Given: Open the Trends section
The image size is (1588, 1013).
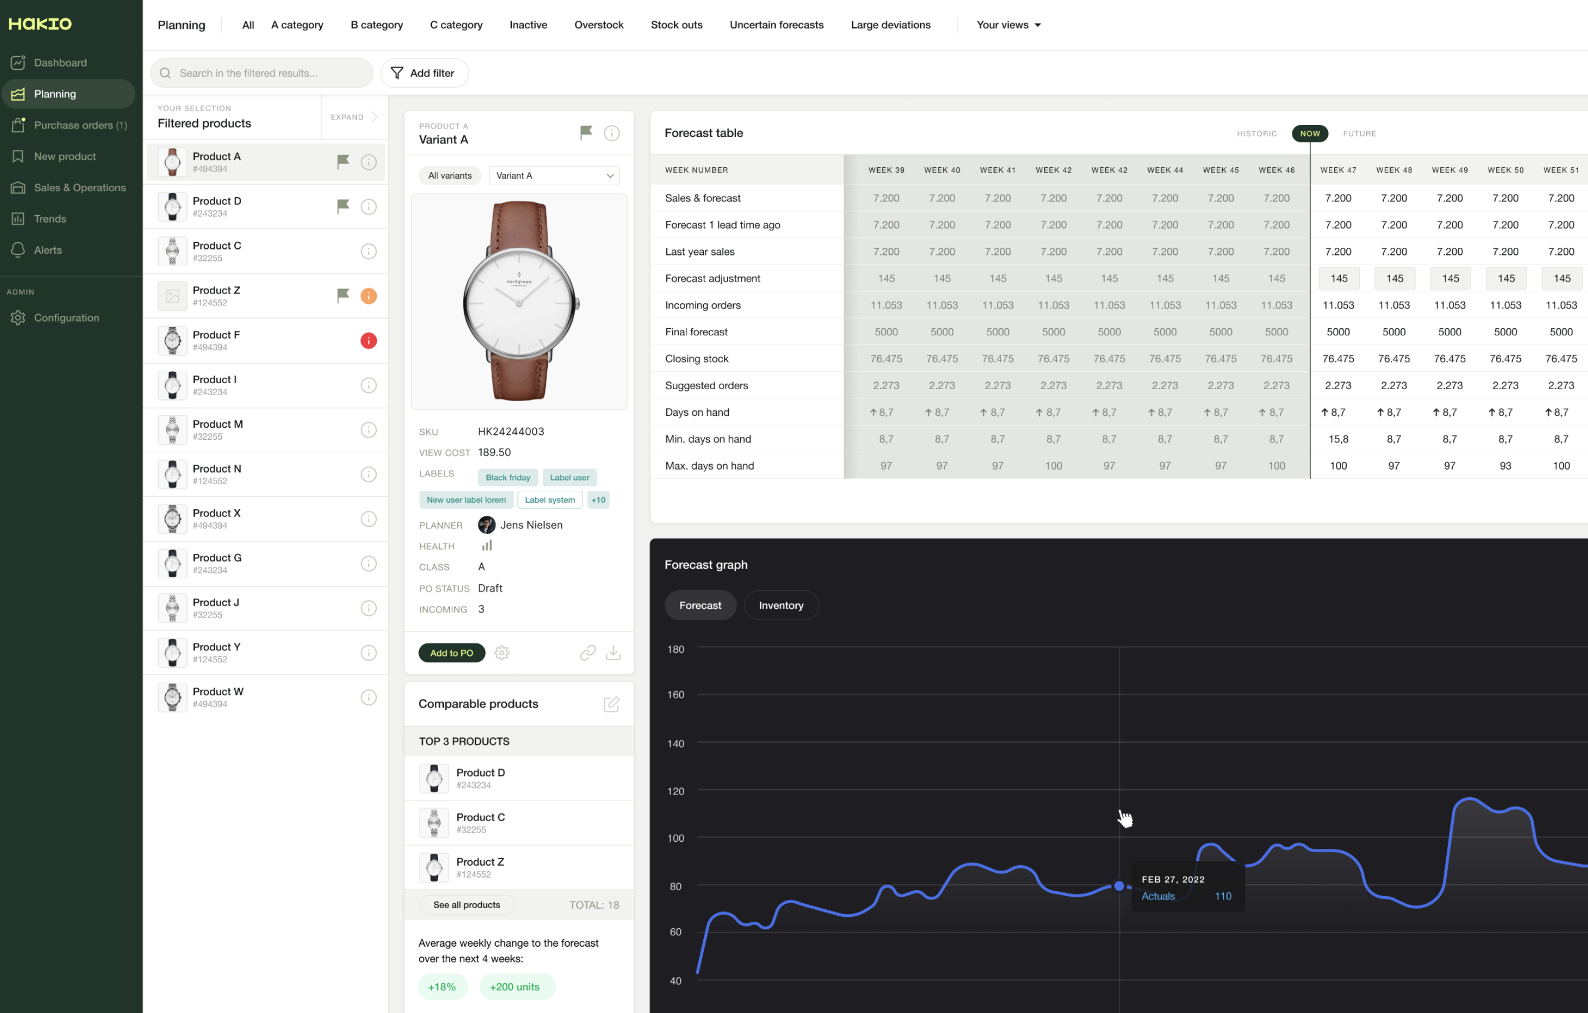Looking at the screenshot, I should click(50, 218).
